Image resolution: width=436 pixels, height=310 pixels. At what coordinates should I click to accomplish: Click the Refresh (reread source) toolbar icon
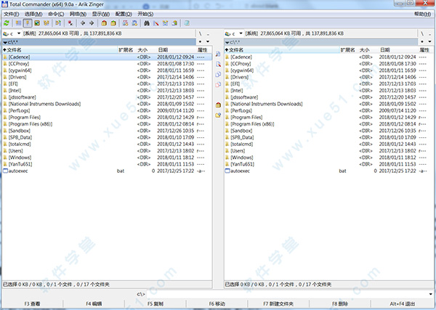pyautogui.click(x=7, y=23)
